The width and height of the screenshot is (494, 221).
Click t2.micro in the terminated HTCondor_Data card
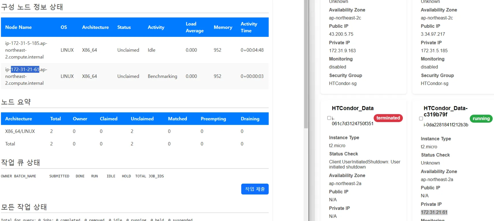point(337,145)
